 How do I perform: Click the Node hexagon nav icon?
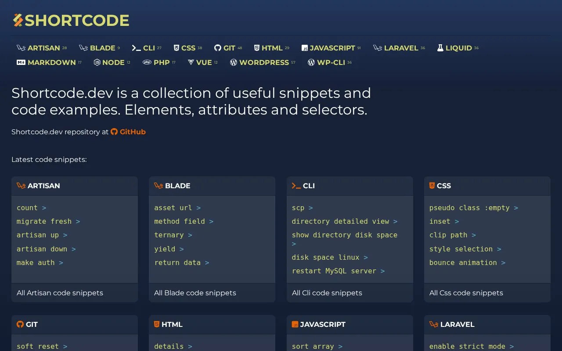[x=97, y=62]
